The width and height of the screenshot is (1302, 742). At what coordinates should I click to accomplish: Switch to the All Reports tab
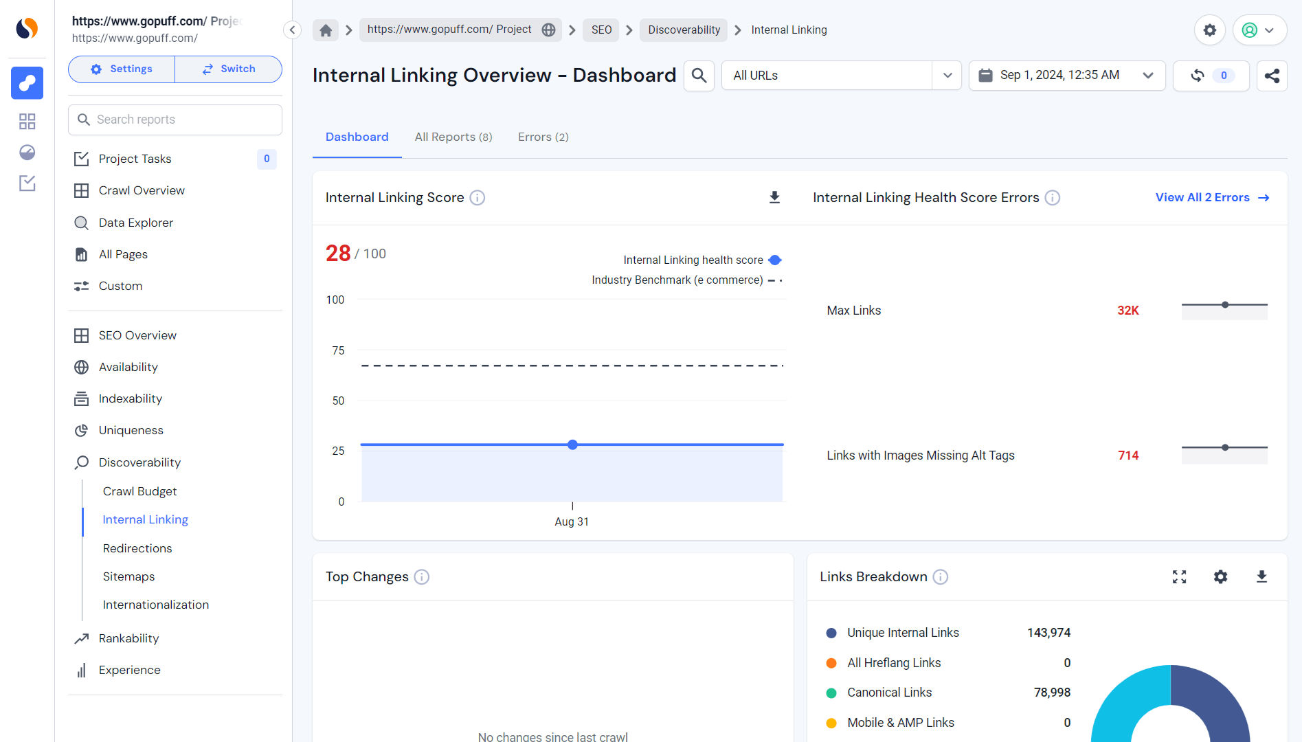coord(453,137)
